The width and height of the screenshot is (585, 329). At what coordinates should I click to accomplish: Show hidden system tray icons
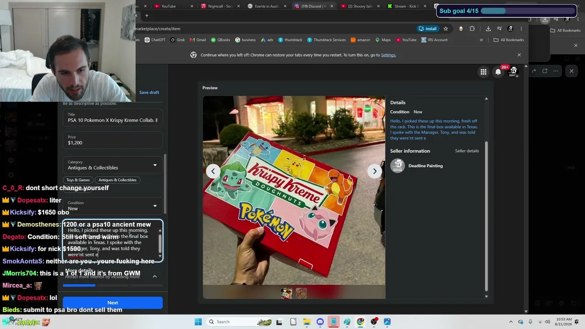[x=511, y=322]
